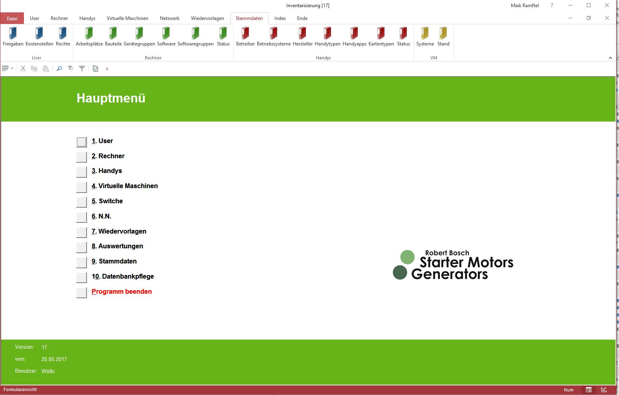This screenshot has width=619, height=395.
Task: Click the magnifier search icon
Action: 59,69
